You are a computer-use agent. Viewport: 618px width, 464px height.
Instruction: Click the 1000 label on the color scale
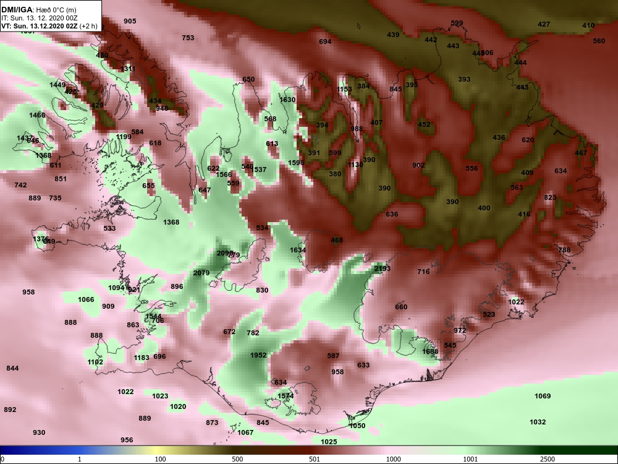click(x=393, y=459)
